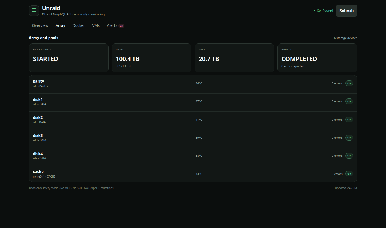386x228 pixels.
Task: Click '0 errors' in the cache row
Action: click(x=337, y=174)
